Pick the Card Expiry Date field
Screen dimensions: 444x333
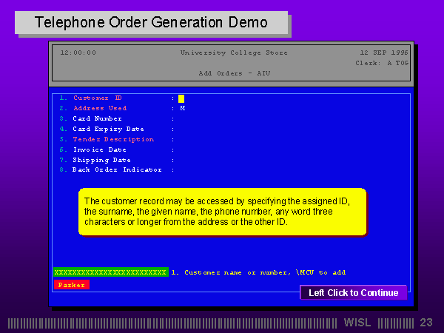(107, 129)
